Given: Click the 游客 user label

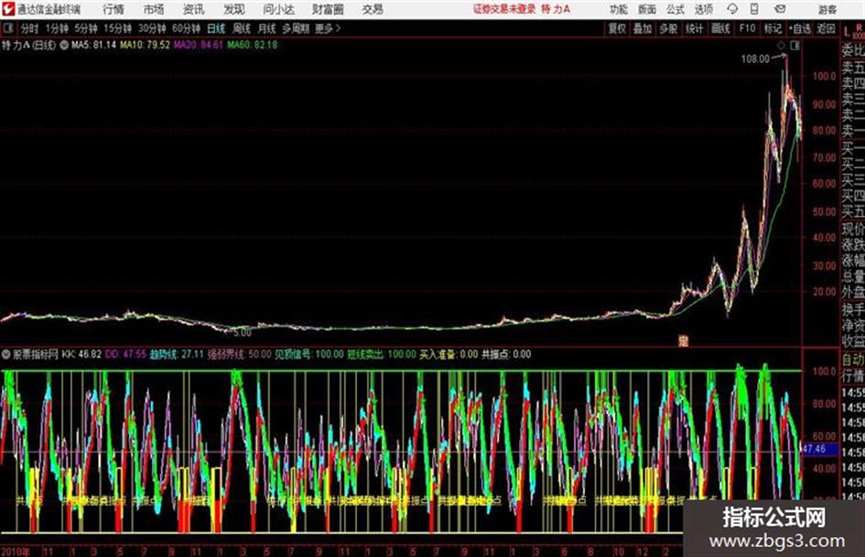Looking at the screenshot, I should point(827,9).
